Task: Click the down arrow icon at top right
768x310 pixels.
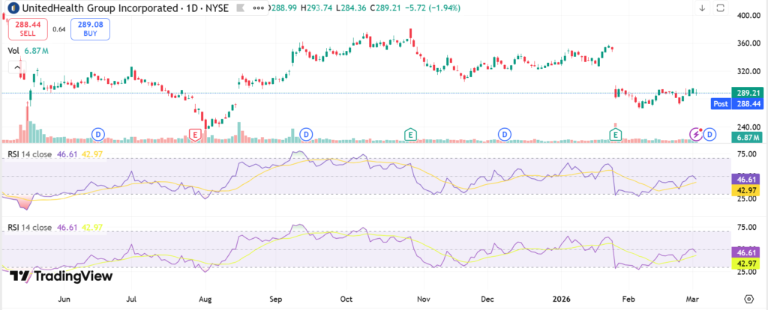Action: [x=702, y=8]
